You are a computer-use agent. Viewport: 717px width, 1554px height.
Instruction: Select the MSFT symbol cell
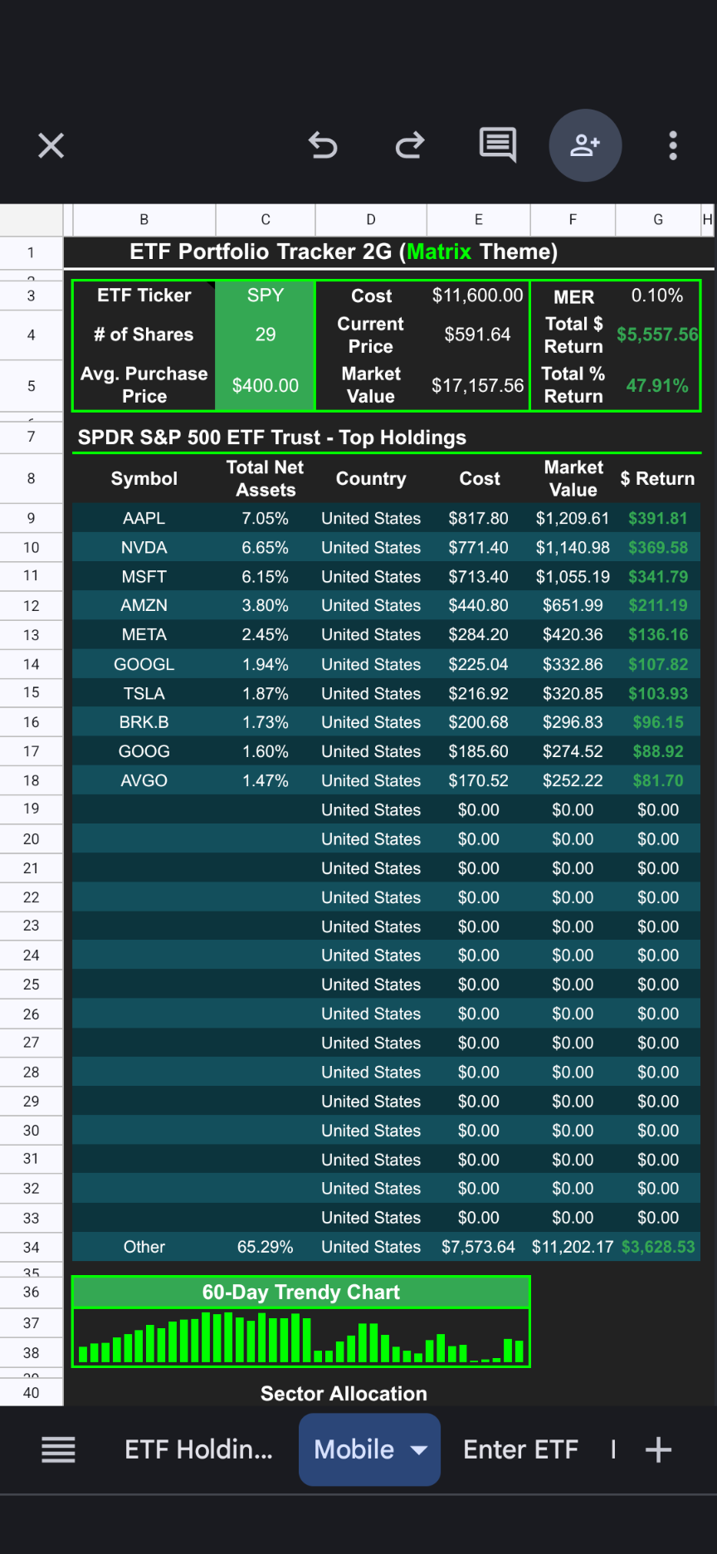(144, 577)
